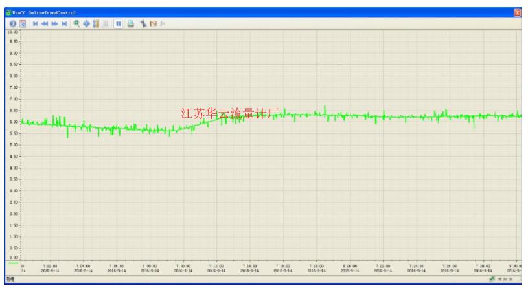Jump to last data record
Viewport: 528px width, 288px height.
click(64, 23)
